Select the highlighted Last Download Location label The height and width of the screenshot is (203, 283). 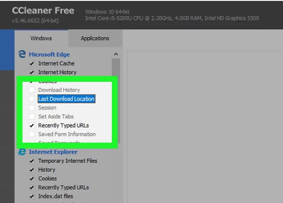point(66,99)
